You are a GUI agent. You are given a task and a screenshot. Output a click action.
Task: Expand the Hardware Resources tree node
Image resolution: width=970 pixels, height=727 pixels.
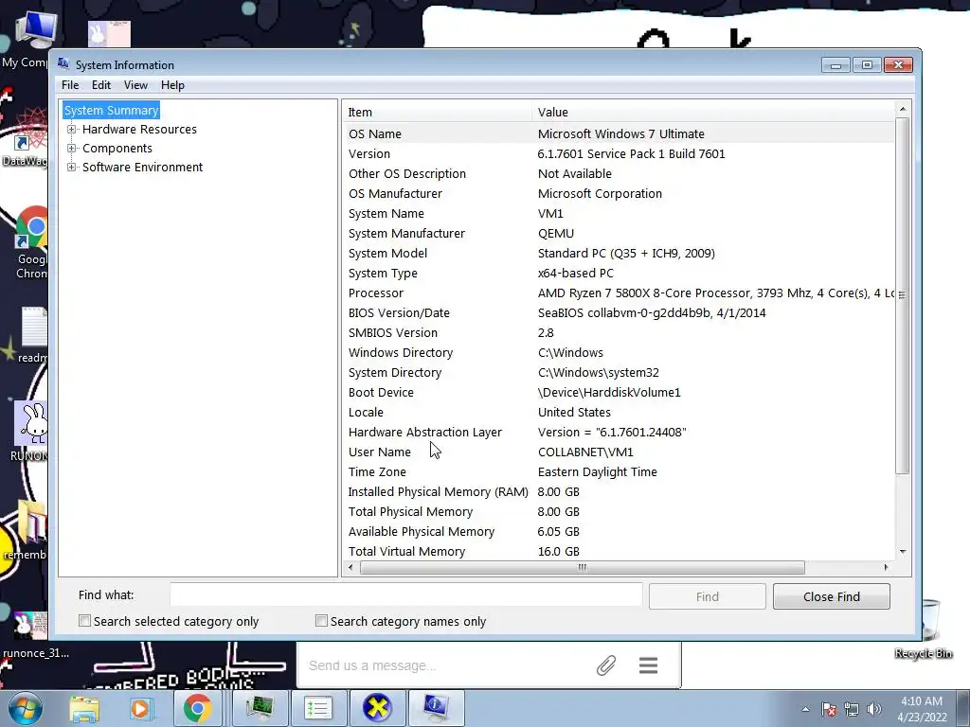click(x=72, y=129)
